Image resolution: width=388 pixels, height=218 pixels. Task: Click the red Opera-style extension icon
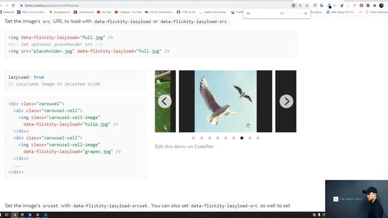(x=361, y=5)
